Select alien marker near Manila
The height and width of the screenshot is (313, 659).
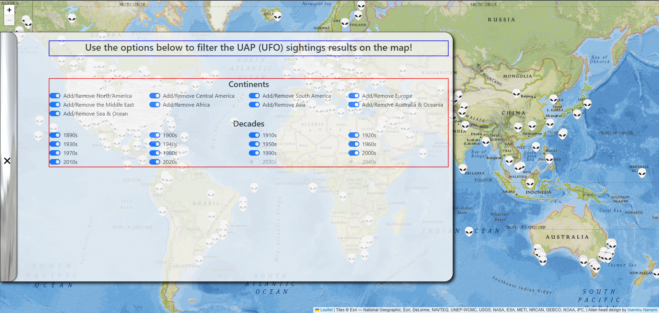(x=549, y=159)
